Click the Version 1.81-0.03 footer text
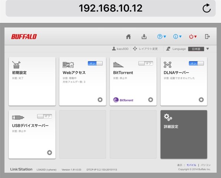This screenshot has height=178, width=221. click(72, 170)
